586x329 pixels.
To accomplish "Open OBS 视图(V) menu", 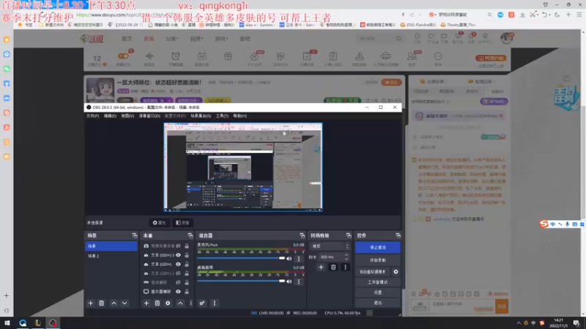I will pos(127,116).
